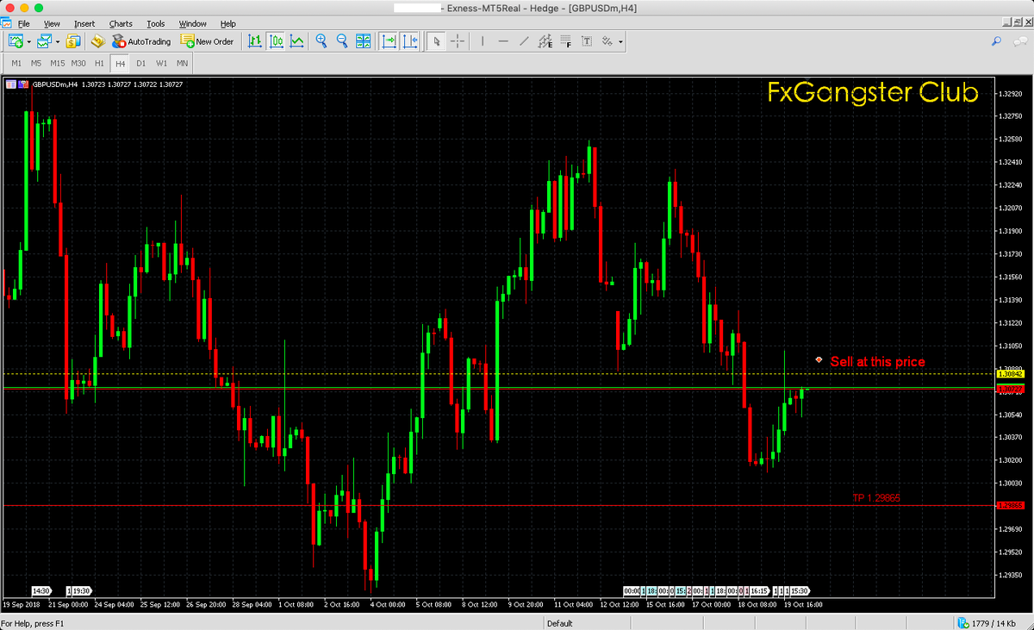Screen dimensions: 1034x630
Task: Toggle the AutoTrading button
Action: 141,41
